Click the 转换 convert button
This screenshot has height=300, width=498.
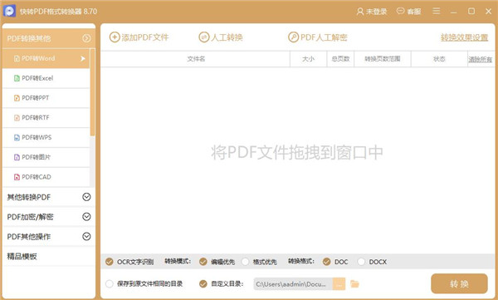[459, 283]
